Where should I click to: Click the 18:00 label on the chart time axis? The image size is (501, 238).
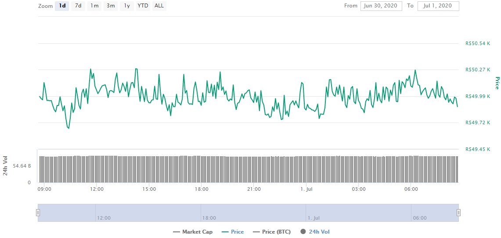point(202,189)
